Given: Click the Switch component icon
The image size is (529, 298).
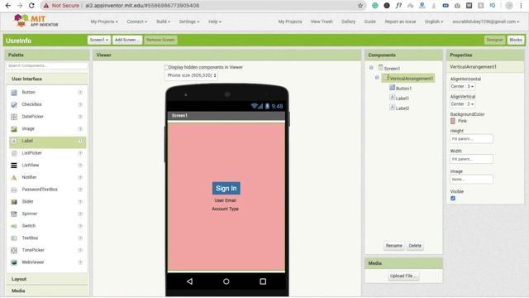Looking at the screenshot, I should click(14, 226).
